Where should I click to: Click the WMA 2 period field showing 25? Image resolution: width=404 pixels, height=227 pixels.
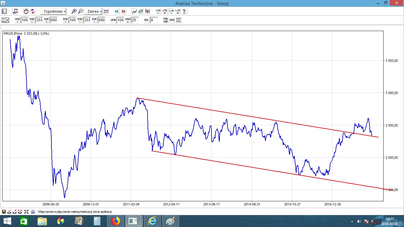click(135, 20)
